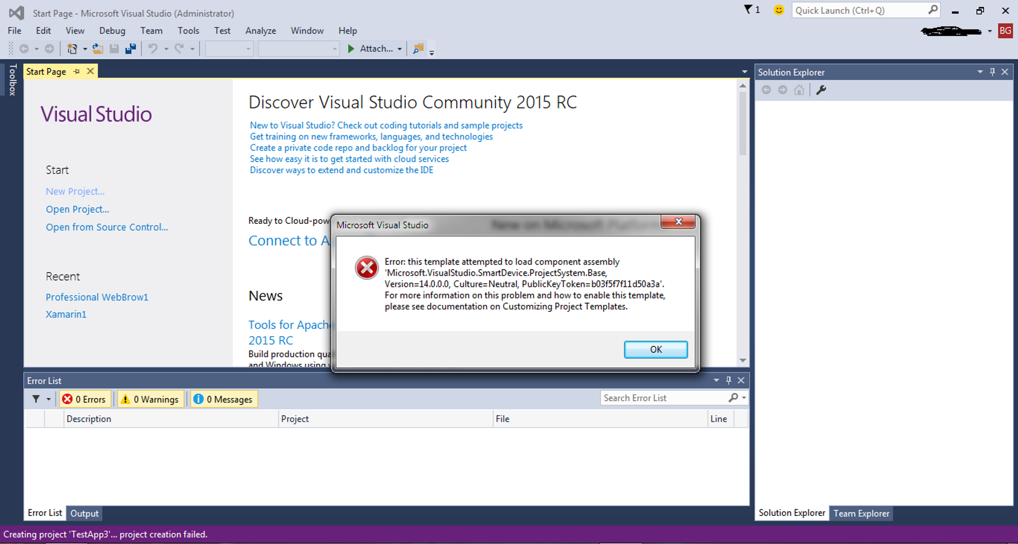Viewport: 1018px width, 544px height.
Task: Switch to the Output tab
Action: [x=84, y=513]
